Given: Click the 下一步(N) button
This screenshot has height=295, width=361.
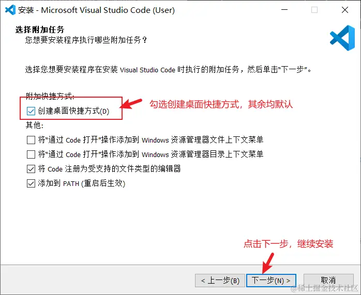Looking at the screenshot, I should 271,281.
